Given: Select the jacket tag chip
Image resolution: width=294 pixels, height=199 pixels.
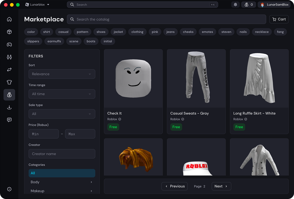Looking at the screenshot, I should 118,32.
